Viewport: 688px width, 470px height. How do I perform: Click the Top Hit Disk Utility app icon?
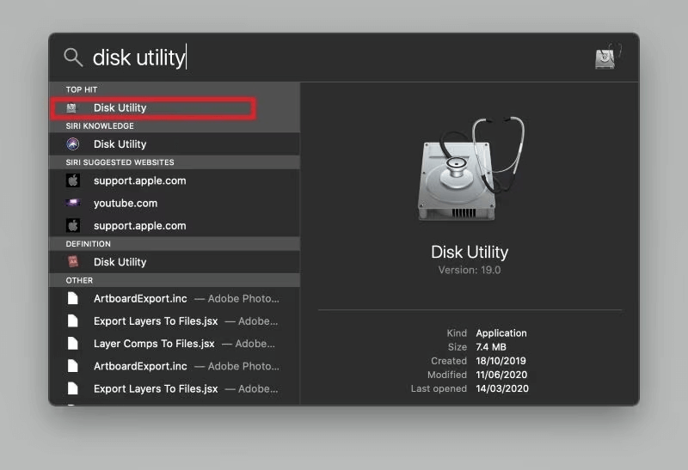pyautogui.click(x=72, y=108)
